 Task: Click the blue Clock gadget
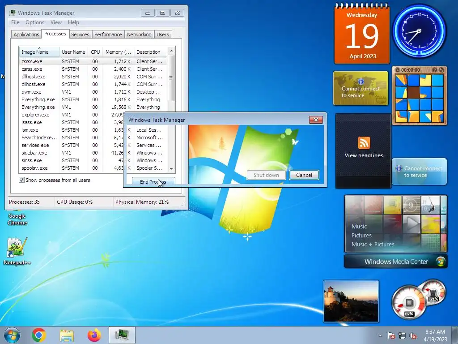(419, 31)
